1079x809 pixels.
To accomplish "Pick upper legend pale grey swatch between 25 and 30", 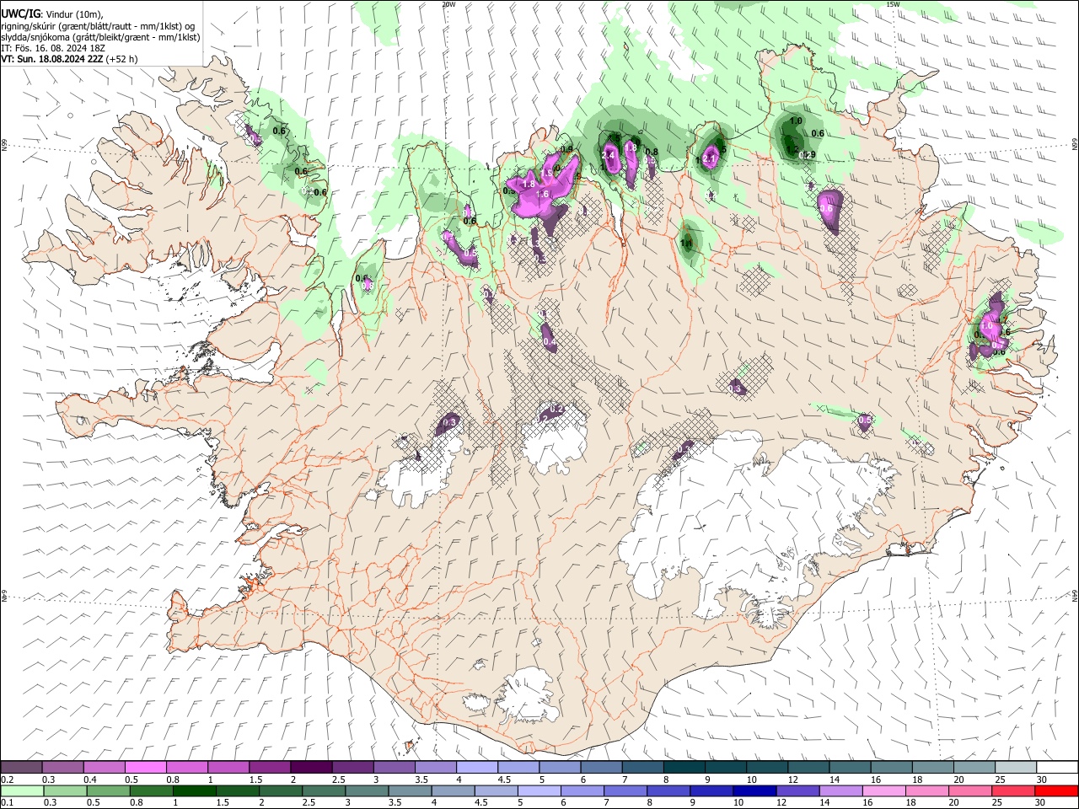I will 1015,767.
